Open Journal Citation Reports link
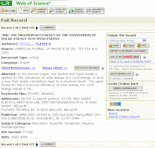 124,117
